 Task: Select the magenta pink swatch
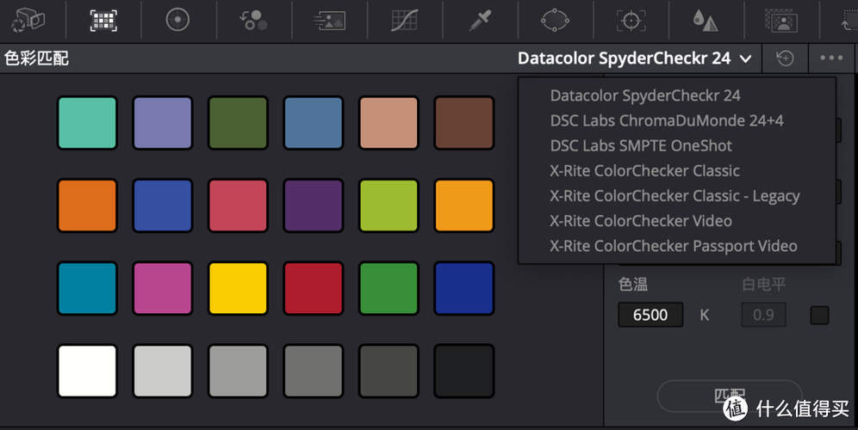pyautogui.click(x=163, y=288)
